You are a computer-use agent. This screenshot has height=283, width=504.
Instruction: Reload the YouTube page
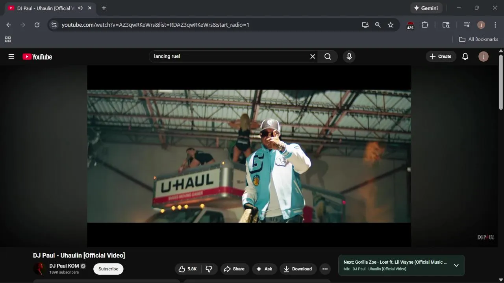37,25
